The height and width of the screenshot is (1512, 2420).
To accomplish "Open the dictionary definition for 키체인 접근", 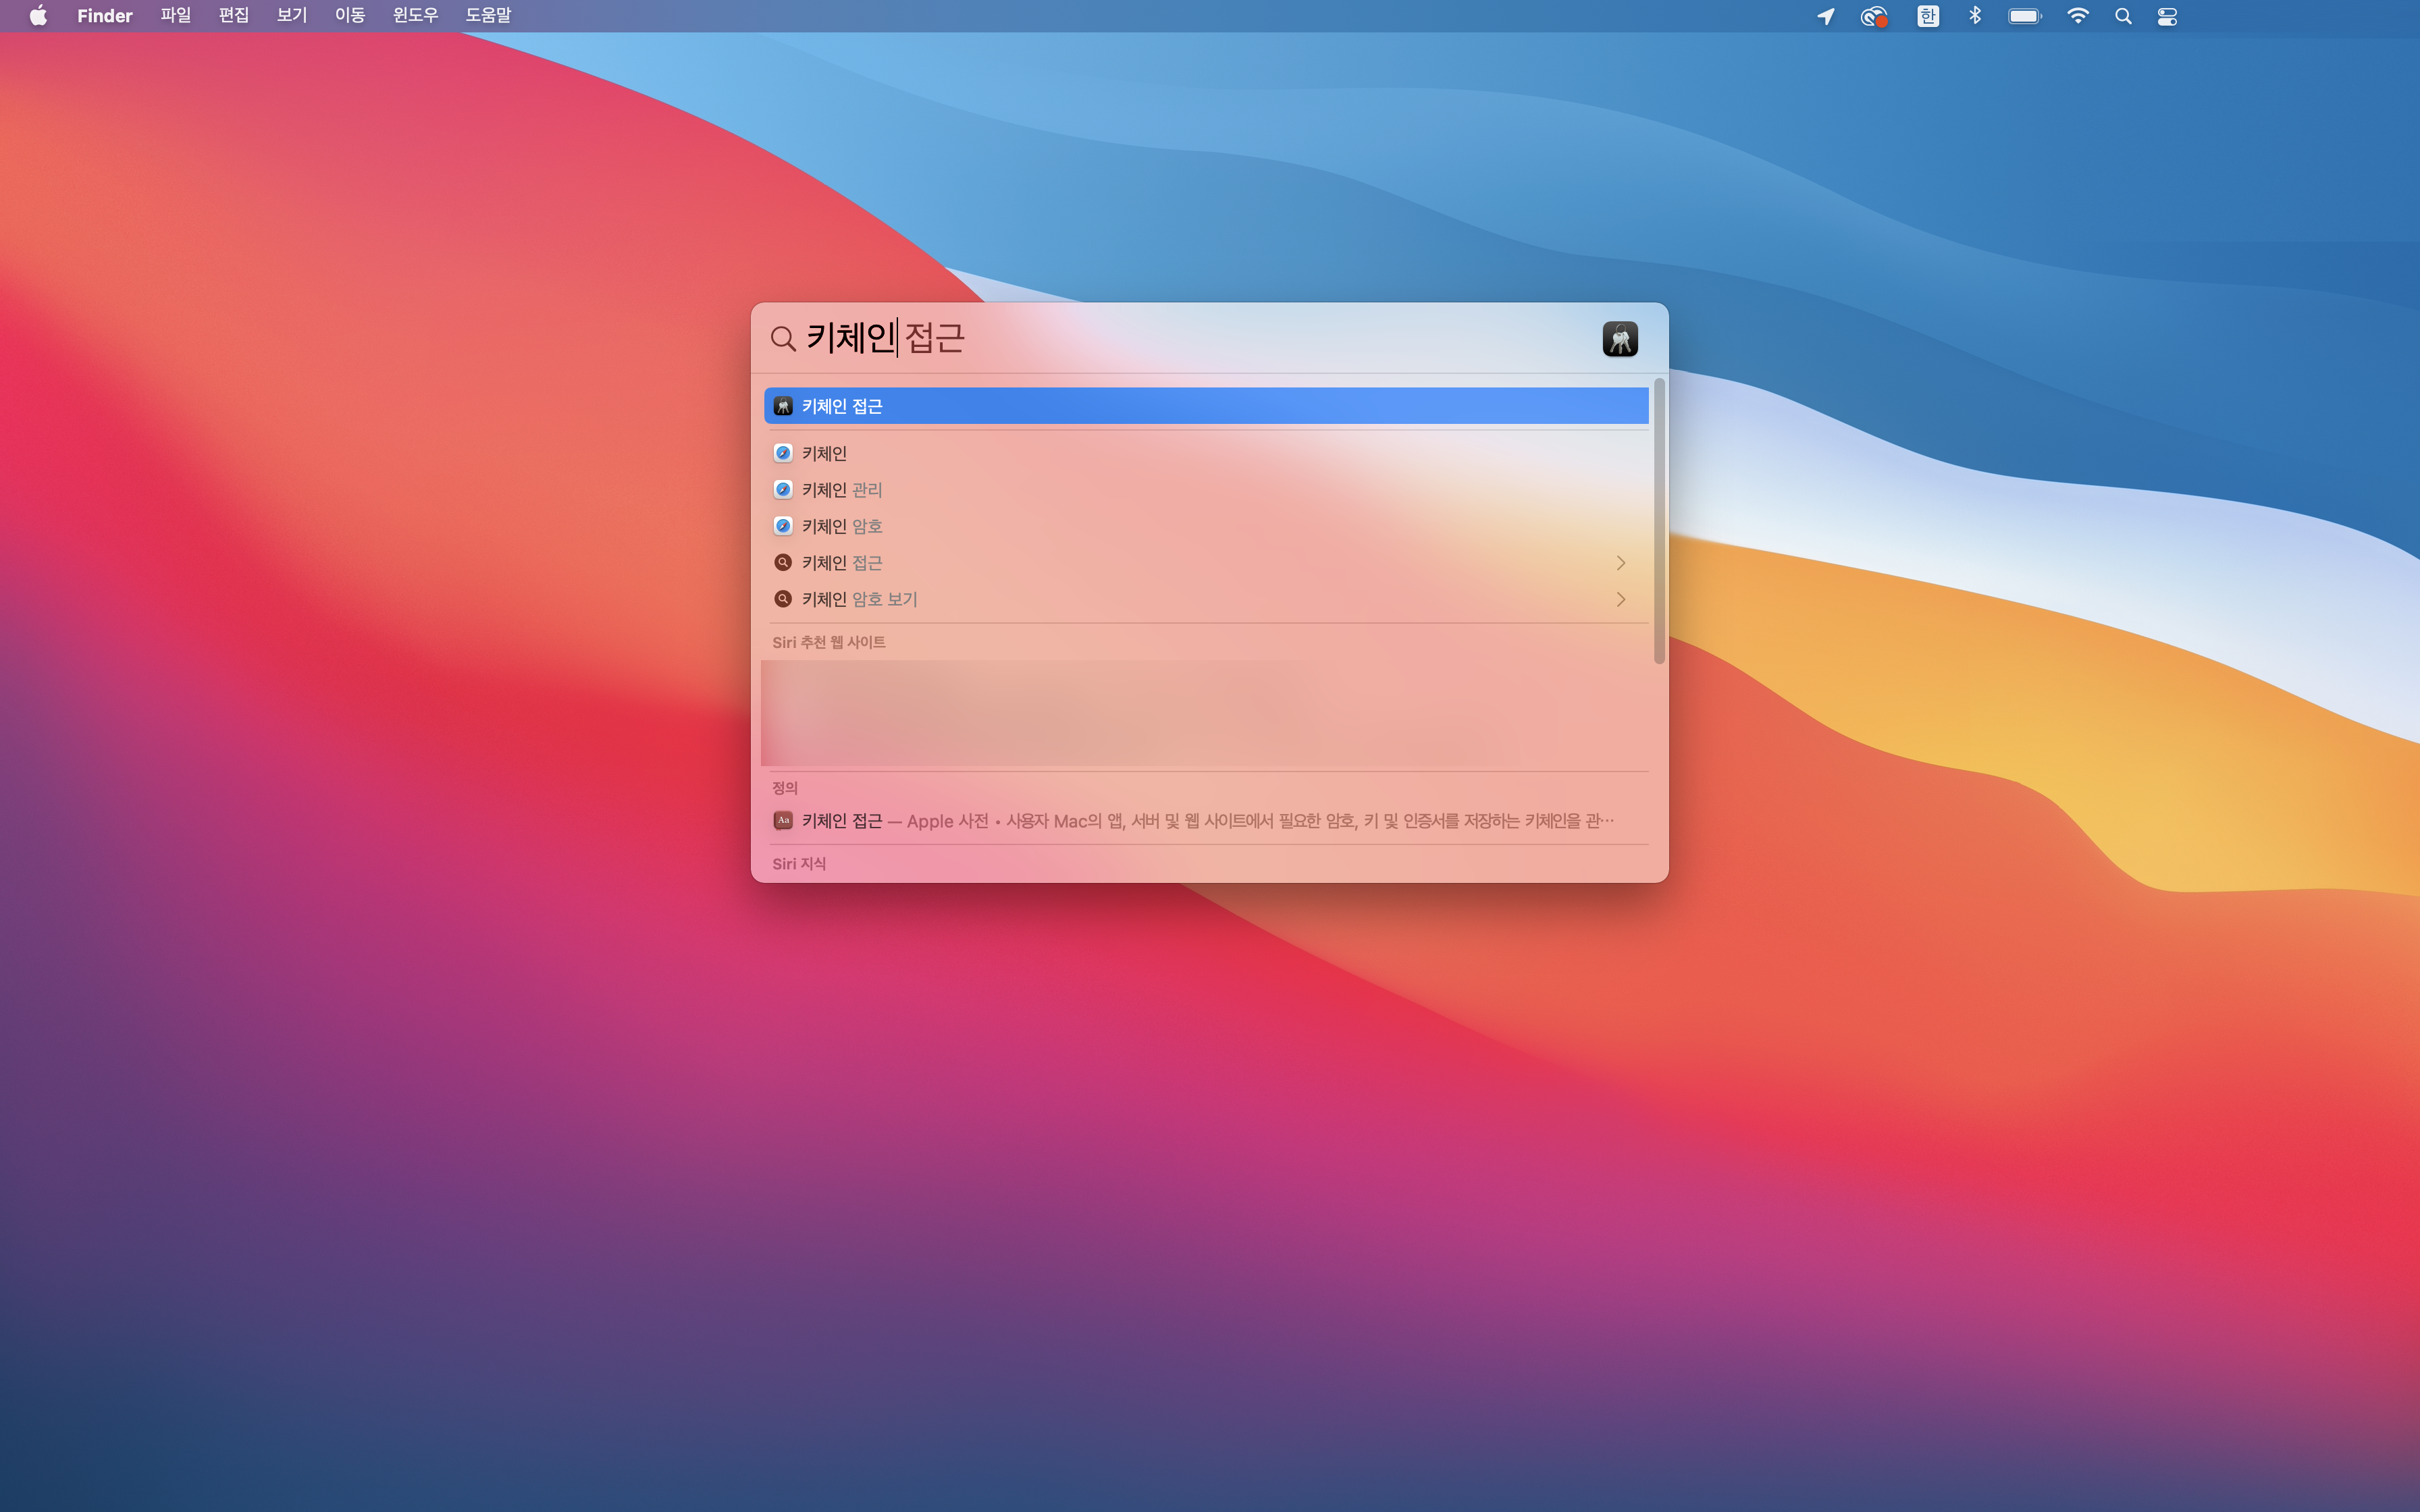I will coord(1205,821).
